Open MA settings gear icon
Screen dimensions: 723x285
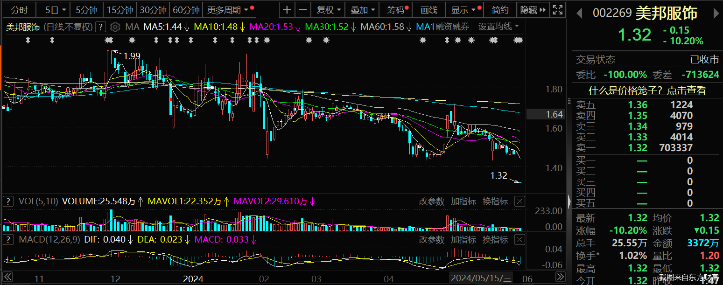coord(115,27)
